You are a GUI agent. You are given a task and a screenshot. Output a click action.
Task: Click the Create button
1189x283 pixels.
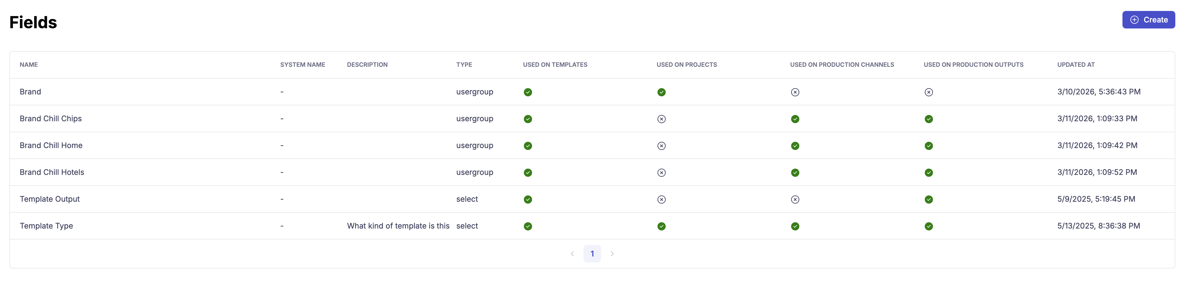1148,19
